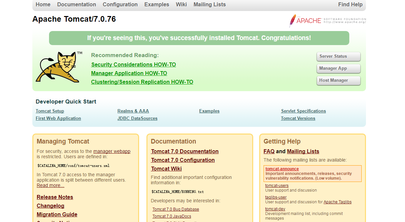Click the Apache Software Foundation feather logo

click(x=328, y=21)
